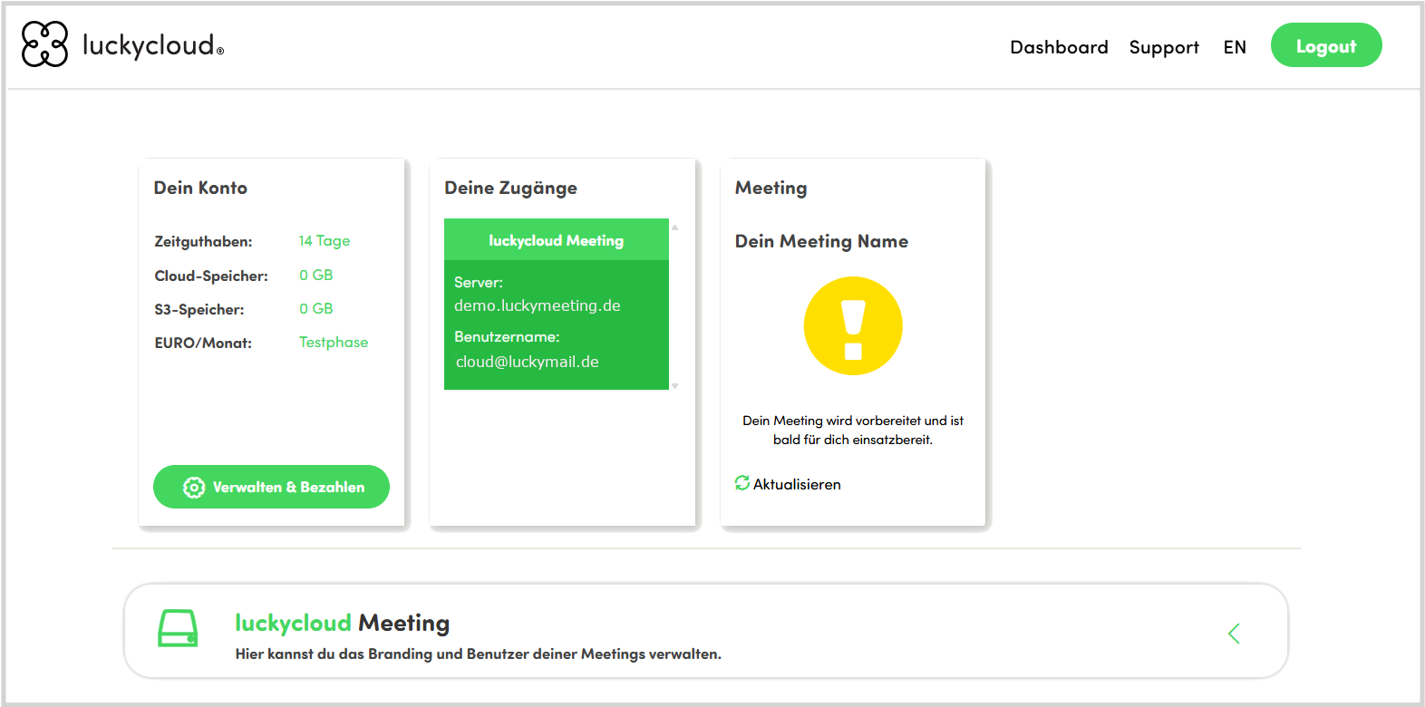Click the Cloud-Speicher 0 GB value
Image resolution: width=1425 pixels, height=707 pixels.
[x=316, y=275]
